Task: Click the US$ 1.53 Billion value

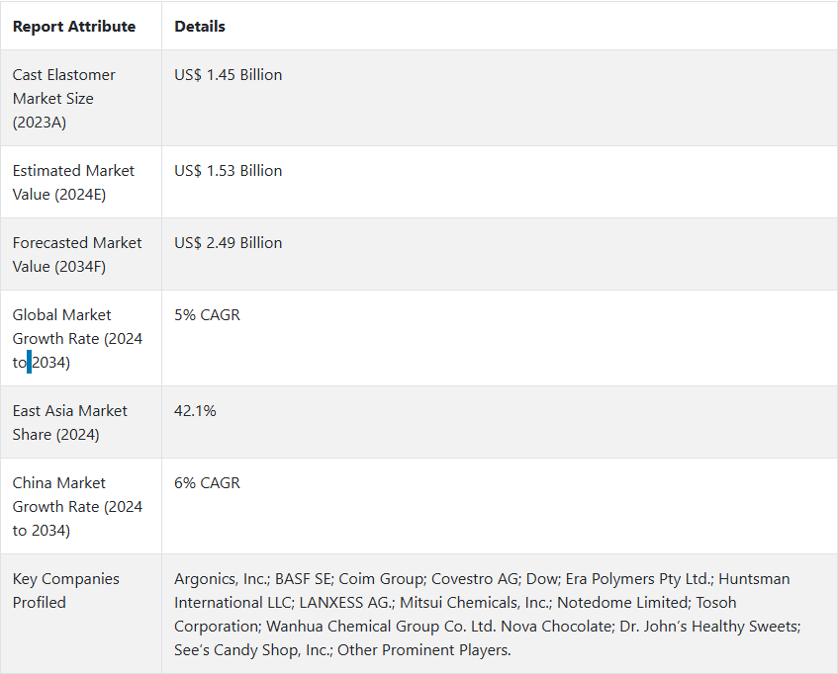Action: point(229,171)
